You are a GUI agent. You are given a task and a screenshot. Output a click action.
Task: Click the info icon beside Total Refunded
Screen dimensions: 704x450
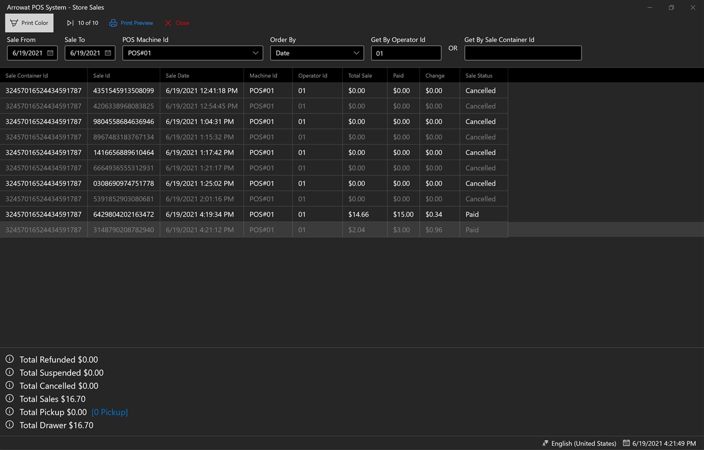(x=10, y=359)
